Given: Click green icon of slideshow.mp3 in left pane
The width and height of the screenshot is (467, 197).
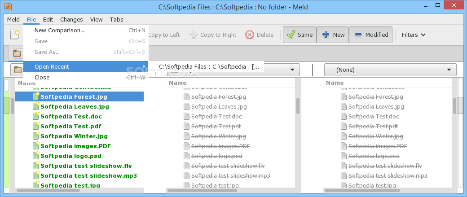Looking at the screenshot, I should point(36,175).
